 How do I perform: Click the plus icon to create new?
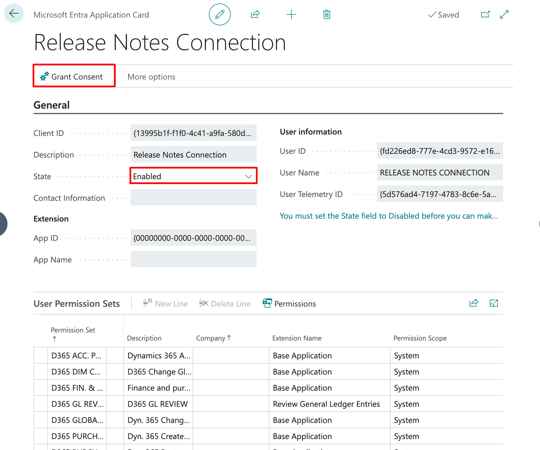[x=291, y=14]
